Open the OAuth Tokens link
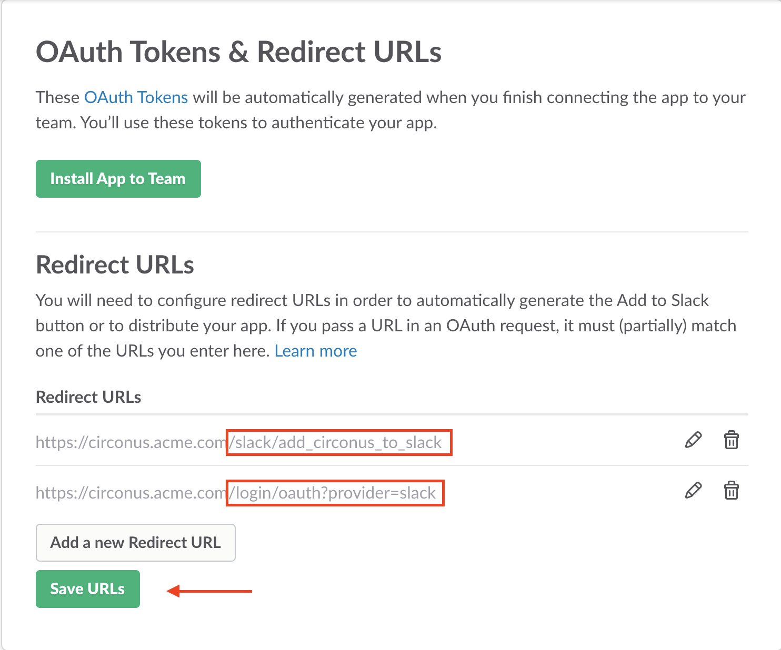 click(x=136, y=97)
